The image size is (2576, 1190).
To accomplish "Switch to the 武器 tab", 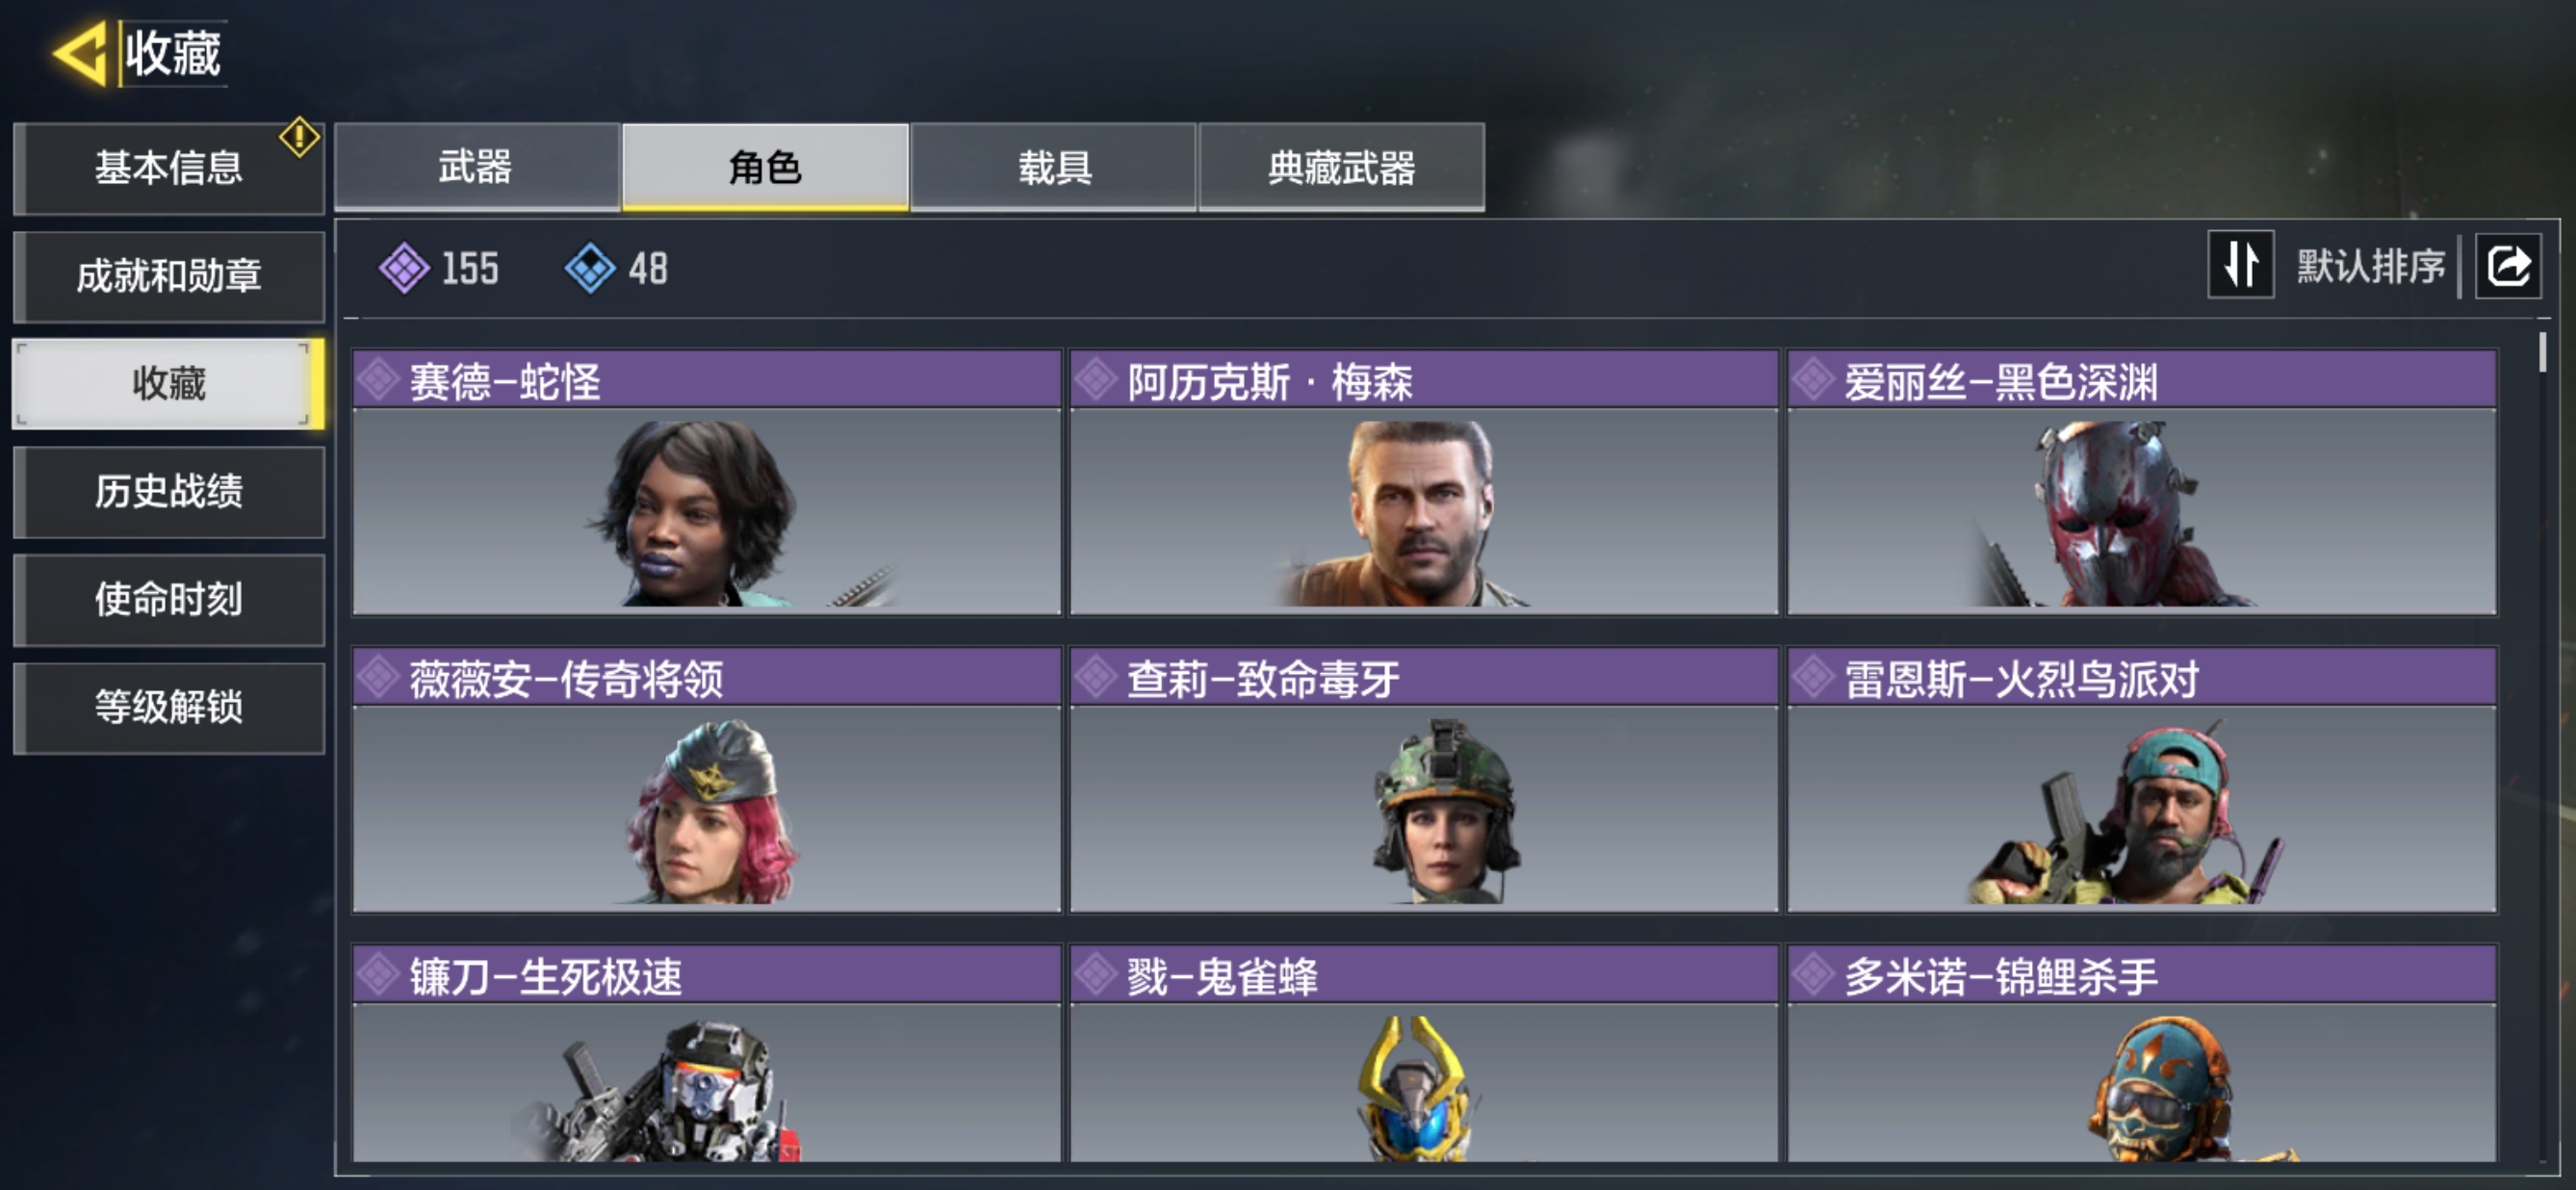I will pyautogui.click(x=477, y=167).
